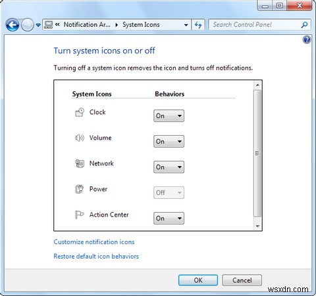Open the Clock behavior dropdown
The height and width of the screenshot is (296, 316).
tap(169, 116)
